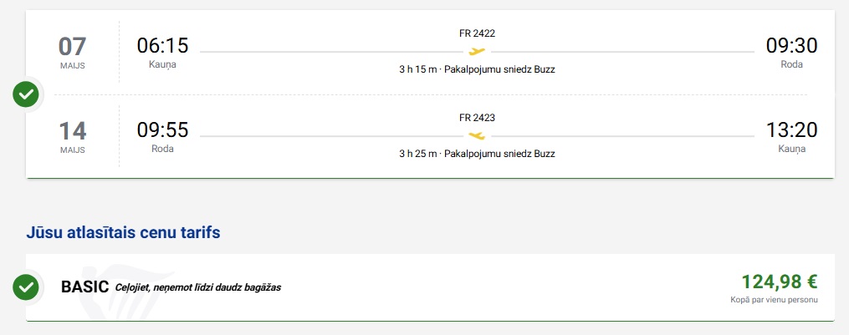Screen dimensions: 849x335
Task: Click the green checkmark next to BASIC
Action: 27,287
